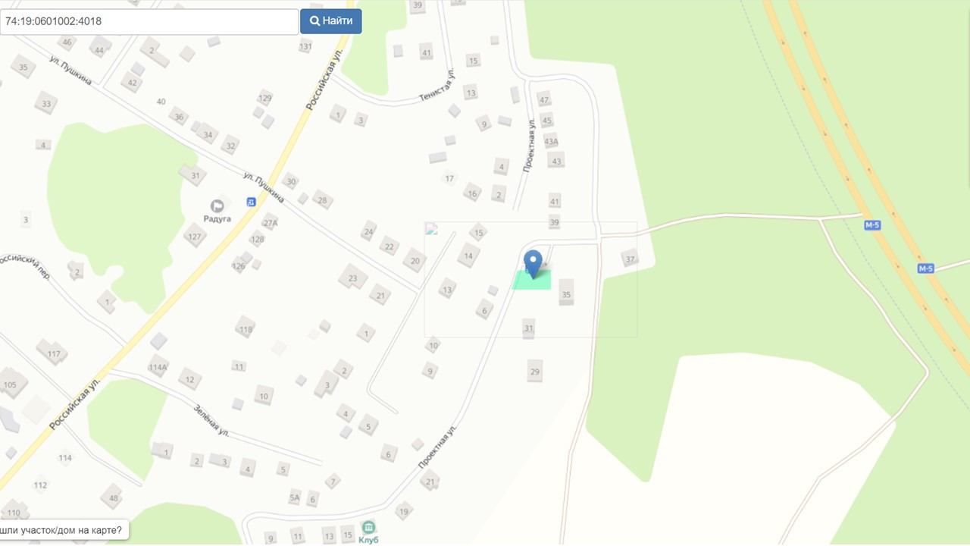Screen dimensions: 970x546
Task: Click the Найти search button
Action: [x=331, y=21]
